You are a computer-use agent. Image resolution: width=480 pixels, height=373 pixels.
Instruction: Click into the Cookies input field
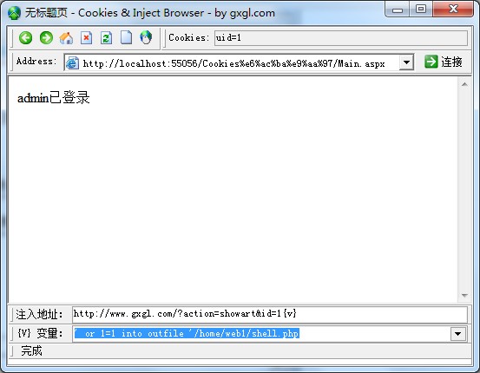pyautogui.click(x=341, y=38)
